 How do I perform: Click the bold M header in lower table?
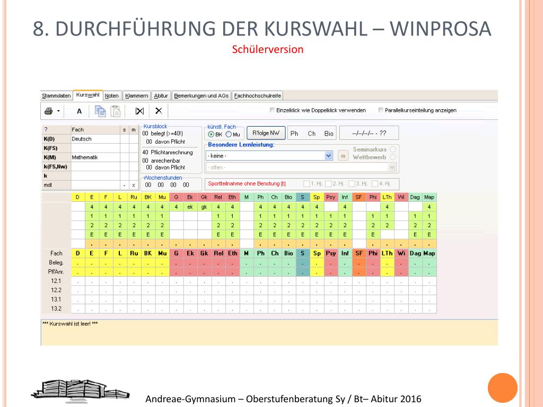(x=246, y=253)
